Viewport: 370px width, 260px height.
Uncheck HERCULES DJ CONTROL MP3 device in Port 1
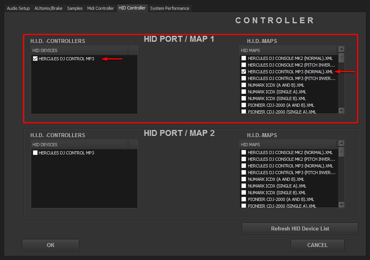click(35, 59)
